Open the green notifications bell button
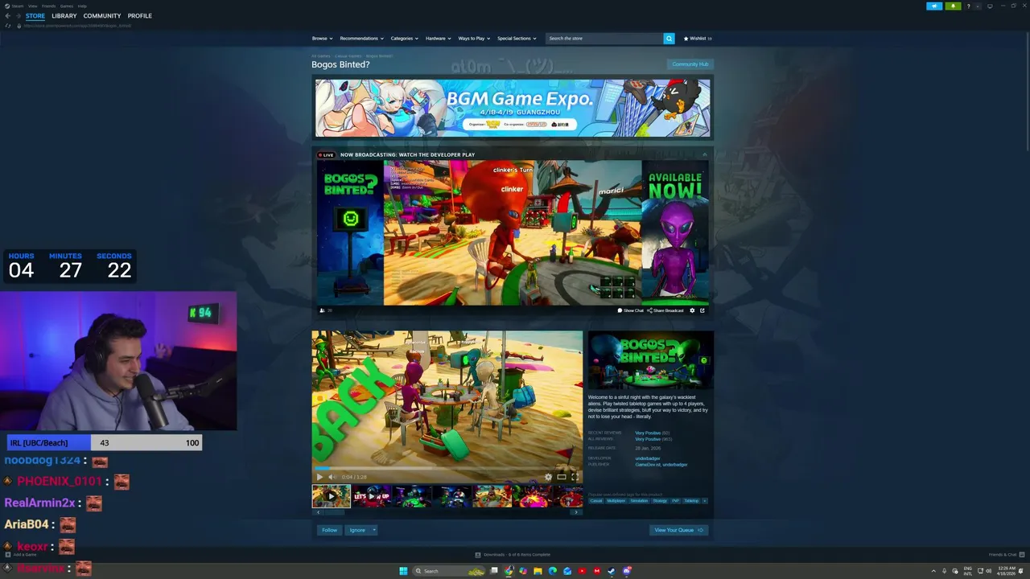This screenshot has width=1030, height=579. click(953, 6)
